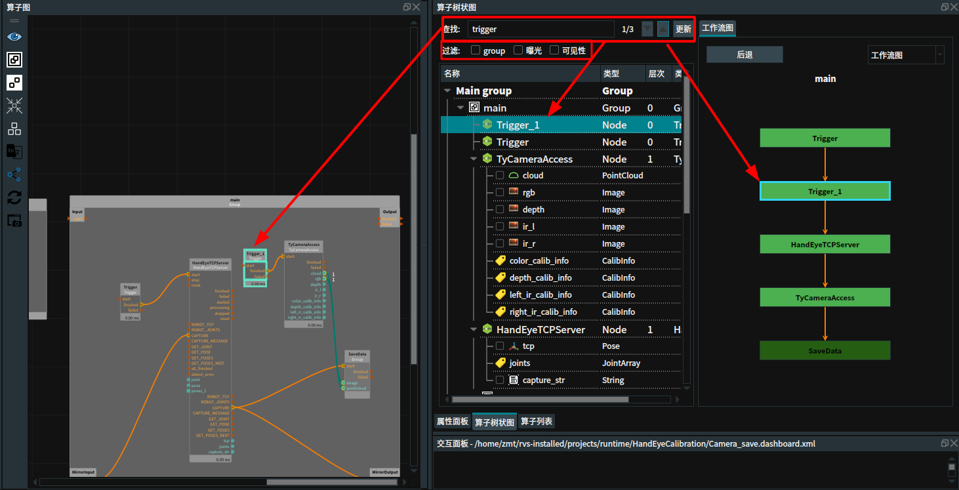Click the cloud point-cloud icon
959x490 pixels.
(x=514, y=176)
